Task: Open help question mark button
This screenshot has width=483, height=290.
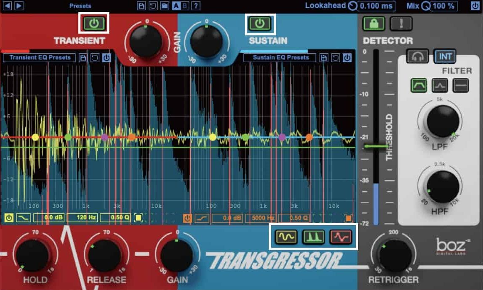Action: click(x=196, y=5)
